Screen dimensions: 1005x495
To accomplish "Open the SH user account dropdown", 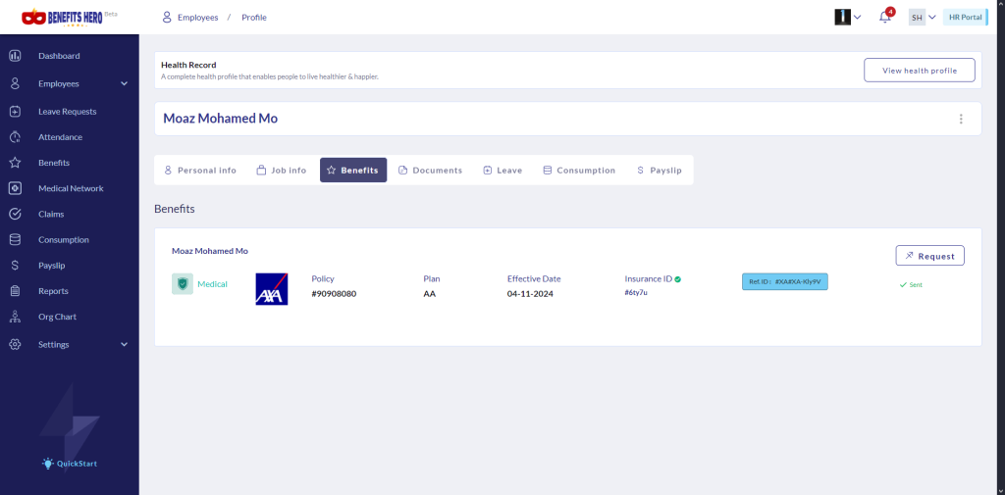I will point(923,18).
